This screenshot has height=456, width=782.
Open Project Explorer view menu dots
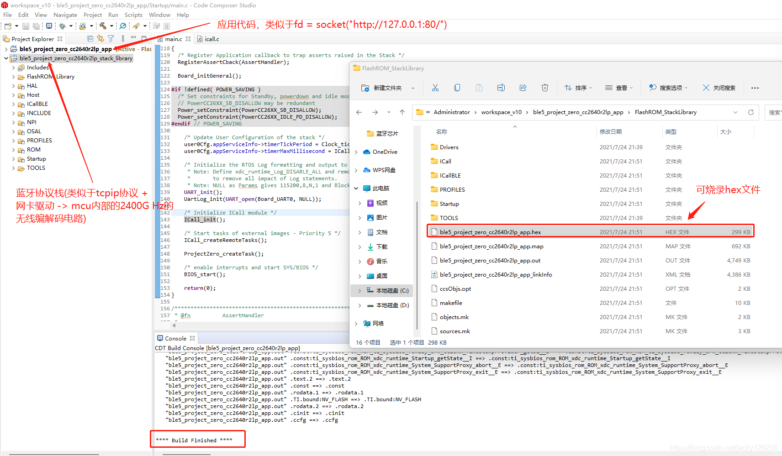122,39
